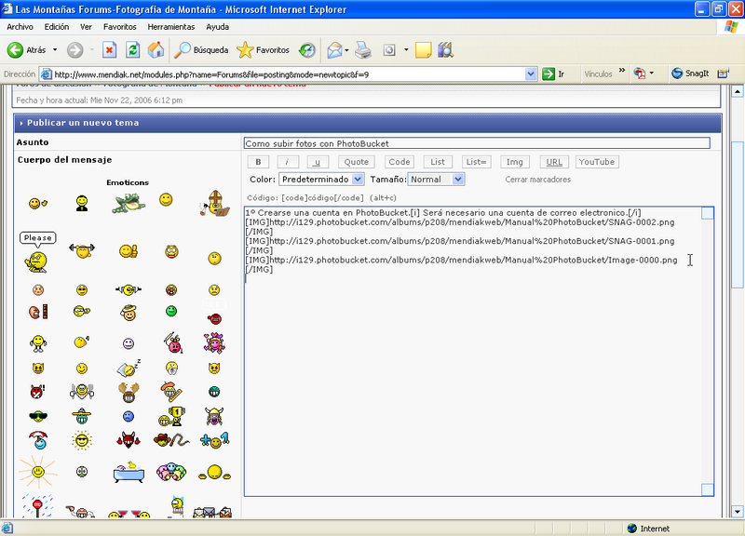Expand the Vínculos links chevron

click(622, 71)
